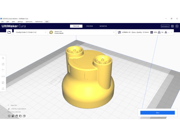Open the Per Model Settings tool
The image size is (180, 136).
[3, 83]
